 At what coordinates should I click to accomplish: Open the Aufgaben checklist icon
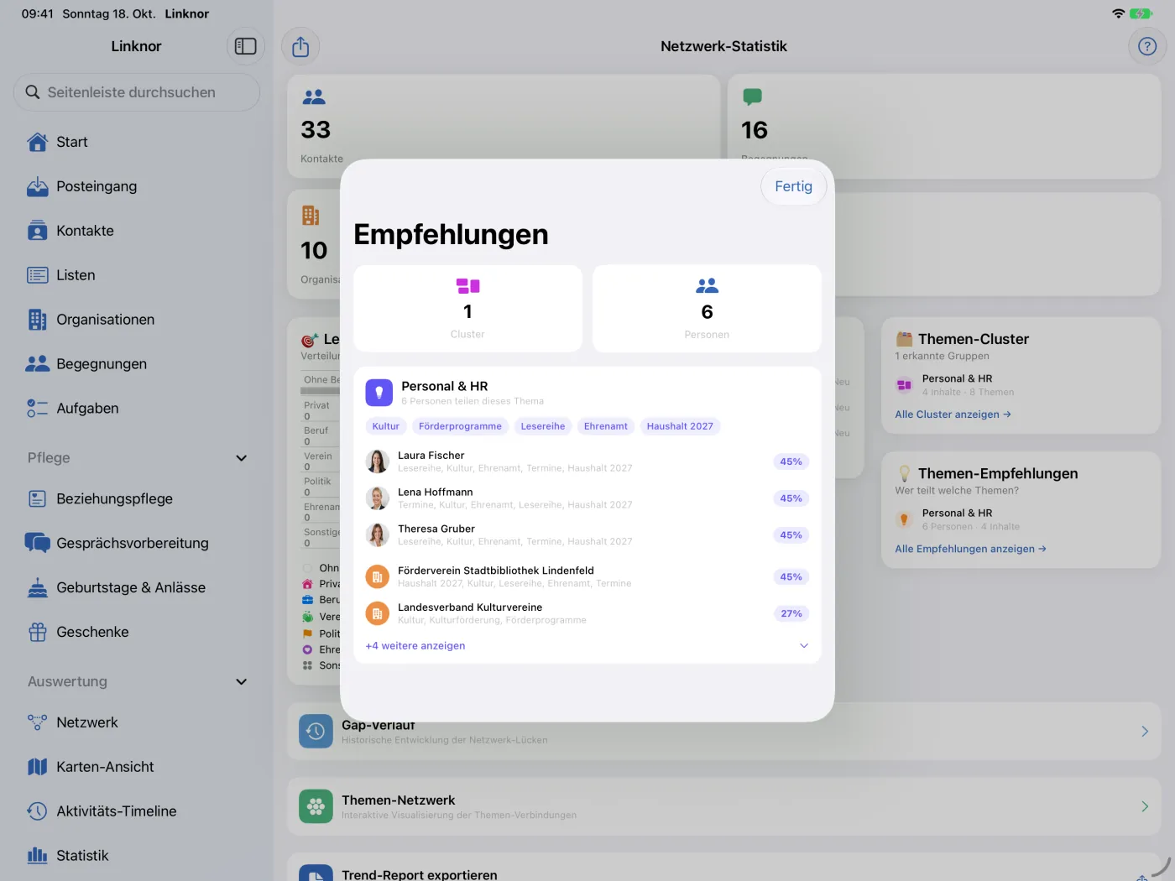pyautogui.click(x=38, y=409)
